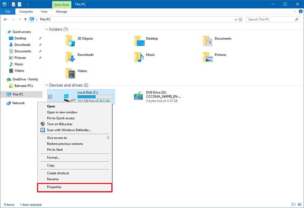This screenshot has width=304, height=208.
Task: Click the Local Disk usage bar
Action: [95, 97]
